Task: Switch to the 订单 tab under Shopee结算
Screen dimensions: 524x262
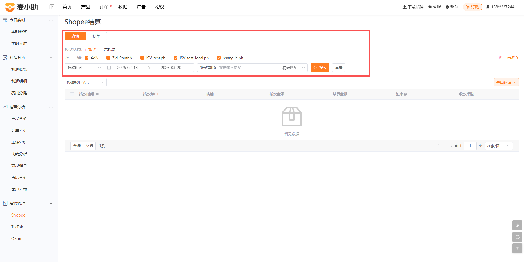Action: pyautogui.click(x=96, y=36)
